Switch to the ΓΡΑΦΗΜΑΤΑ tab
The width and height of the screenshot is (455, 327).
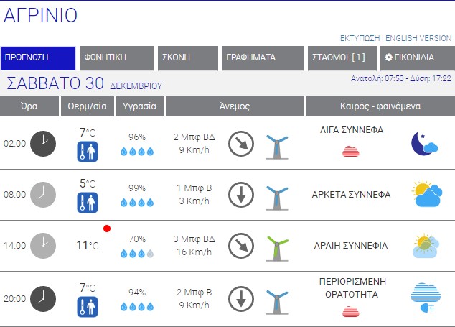coord(262,57)
